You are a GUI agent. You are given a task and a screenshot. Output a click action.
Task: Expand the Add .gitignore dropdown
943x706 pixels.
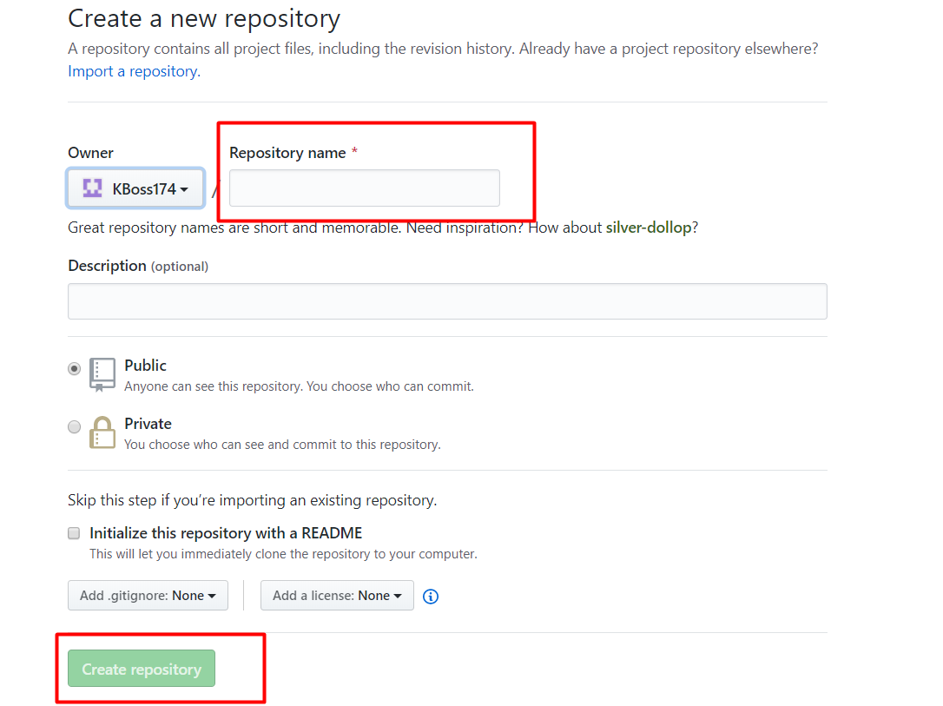pos(148,596)
